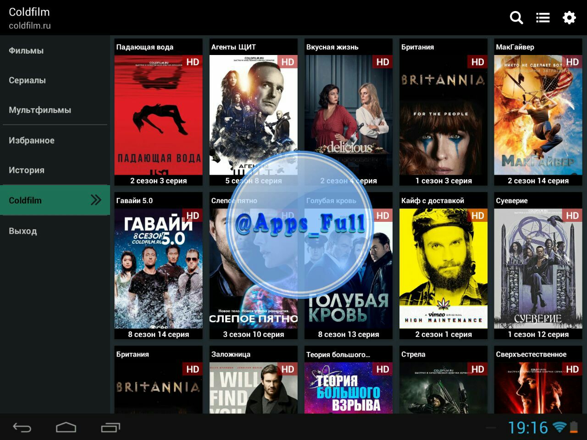587x440 pixels.
Task: Switch to list view icon
Action: coord(543,18)
